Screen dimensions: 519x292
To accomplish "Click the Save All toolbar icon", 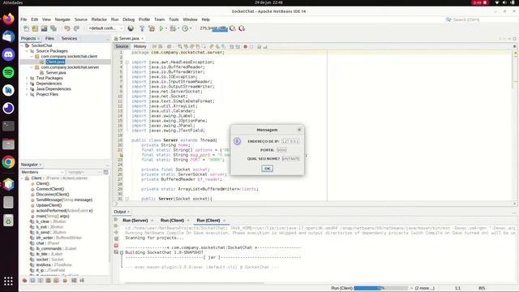I will point(53,28).
